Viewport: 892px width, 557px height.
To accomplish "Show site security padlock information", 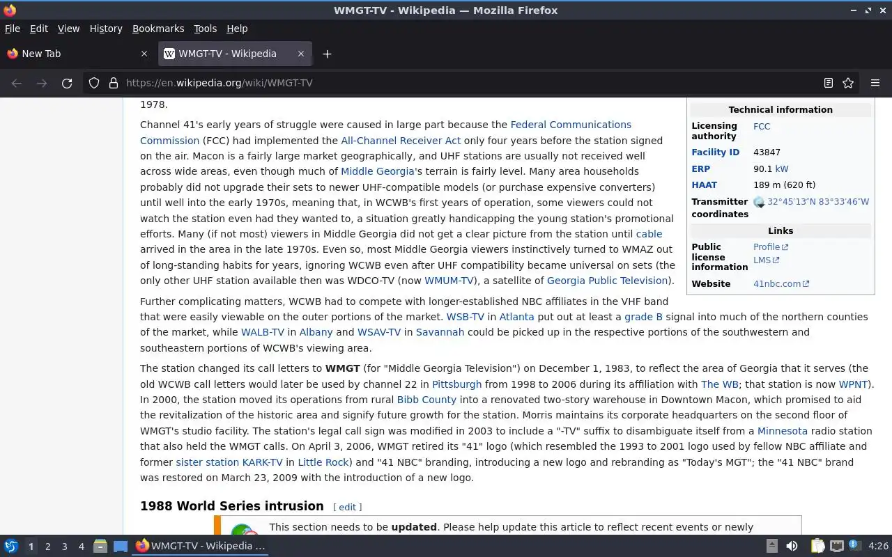I will (114, 83).
